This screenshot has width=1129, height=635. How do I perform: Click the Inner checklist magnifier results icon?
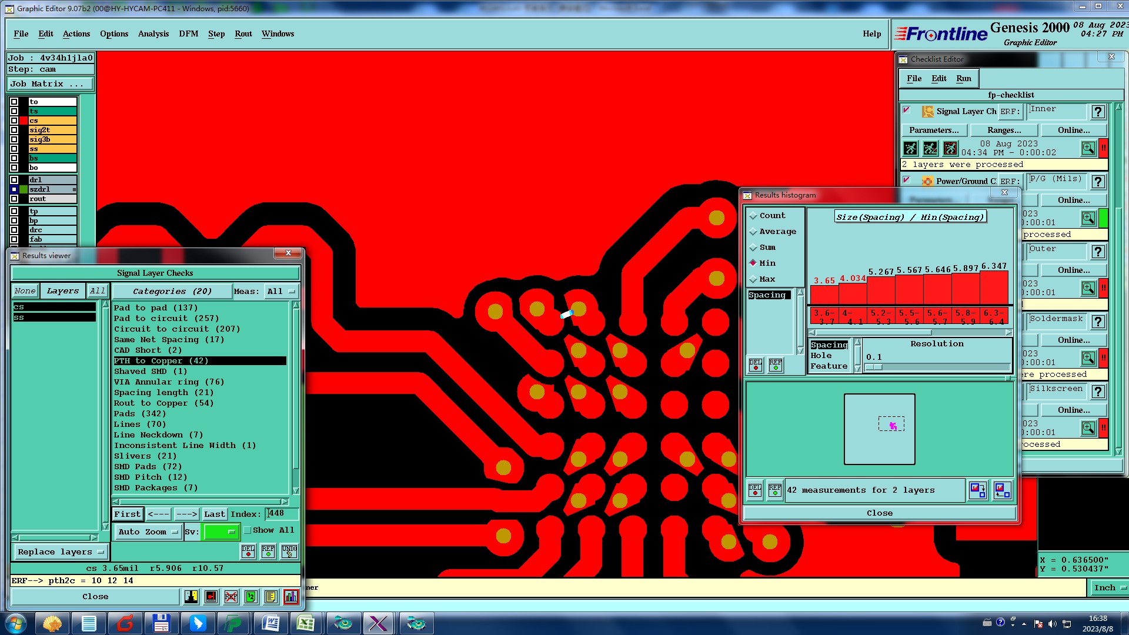click(x=1088, y=148)
